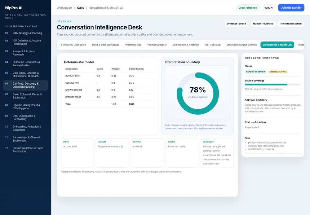Click the Local reference badge
Viewport: 310px width, 215px height.
[x=247, y=8]
